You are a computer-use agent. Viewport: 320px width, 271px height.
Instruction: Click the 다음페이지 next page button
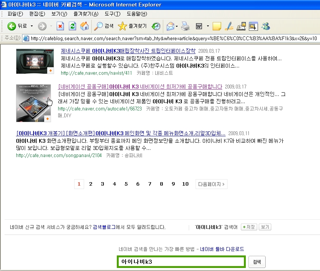pos(211,184)
